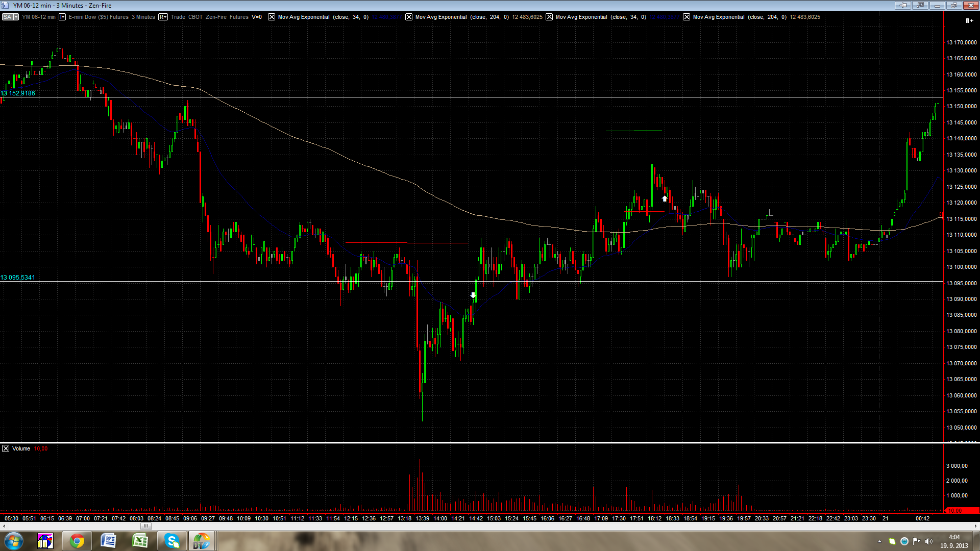Expand the instrument dropdown next to YM 06-12 min
Screen dimensions: 980x551
point(62,17)
